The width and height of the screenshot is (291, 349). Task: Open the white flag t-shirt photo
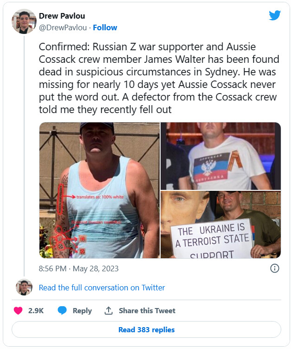tap(220, 156)
